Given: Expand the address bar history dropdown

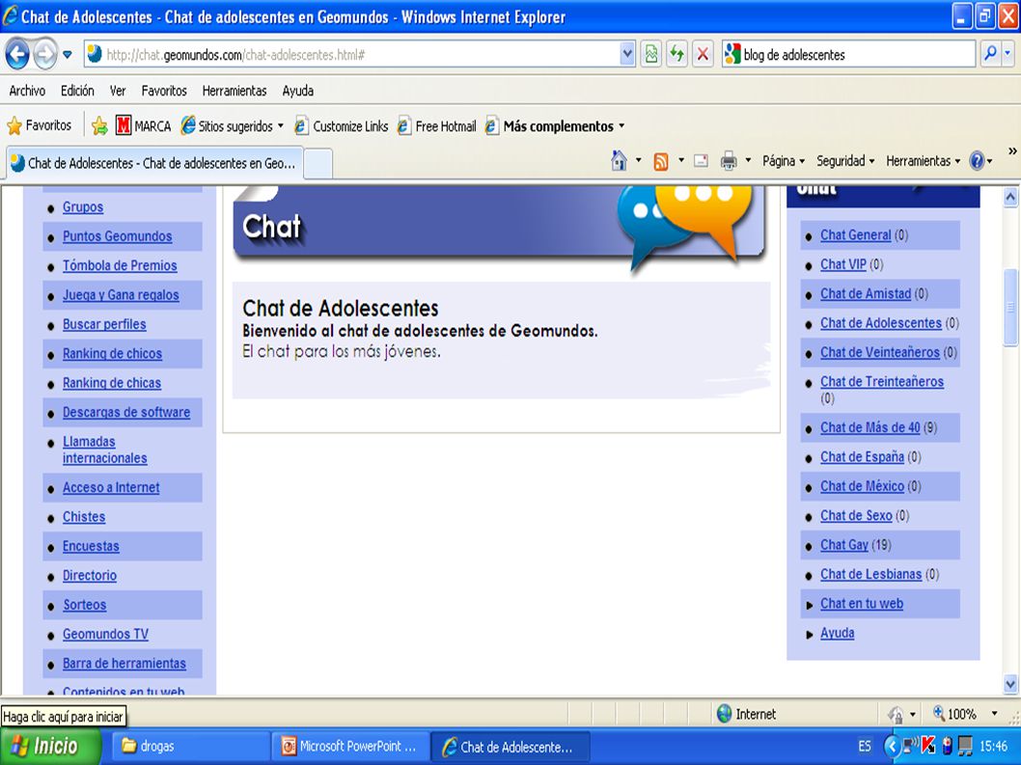Looking at the screenshot, I should click(x=627, y=55).
